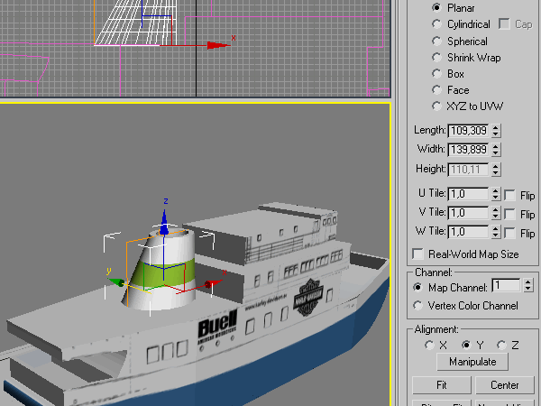The height and width of the screenshot is (406, 541).
Task: Click the Width value field
Action: [468, 150]
